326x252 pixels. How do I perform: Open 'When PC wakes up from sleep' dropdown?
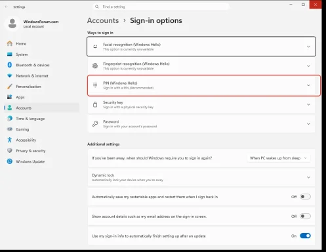tap(279, 158)
